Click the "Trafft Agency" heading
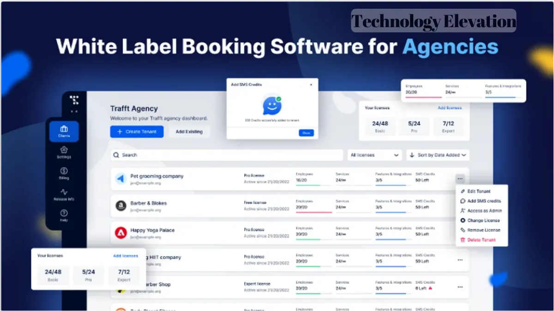The image size is (554, 311). point(134,109)
